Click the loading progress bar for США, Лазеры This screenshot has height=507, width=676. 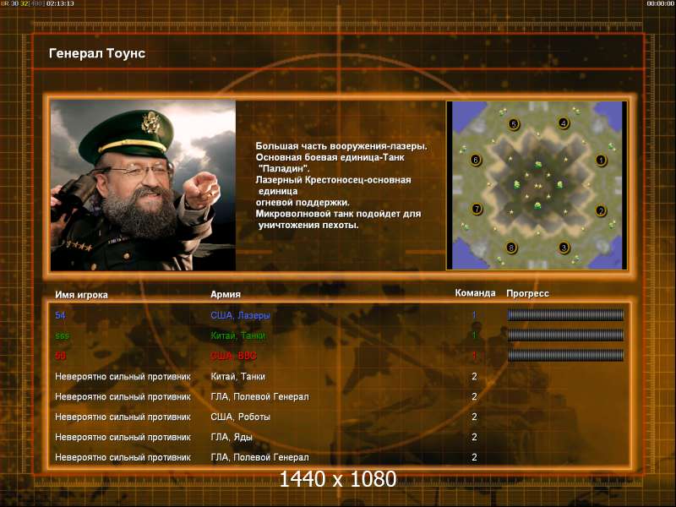(x=565, y=315)
